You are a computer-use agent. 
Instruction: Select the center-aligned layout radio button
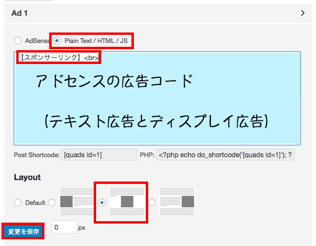(102, 203)
